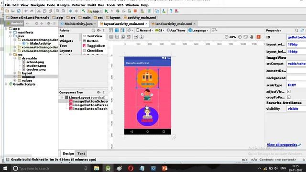Open PowerPoint from taskbar

164,168
